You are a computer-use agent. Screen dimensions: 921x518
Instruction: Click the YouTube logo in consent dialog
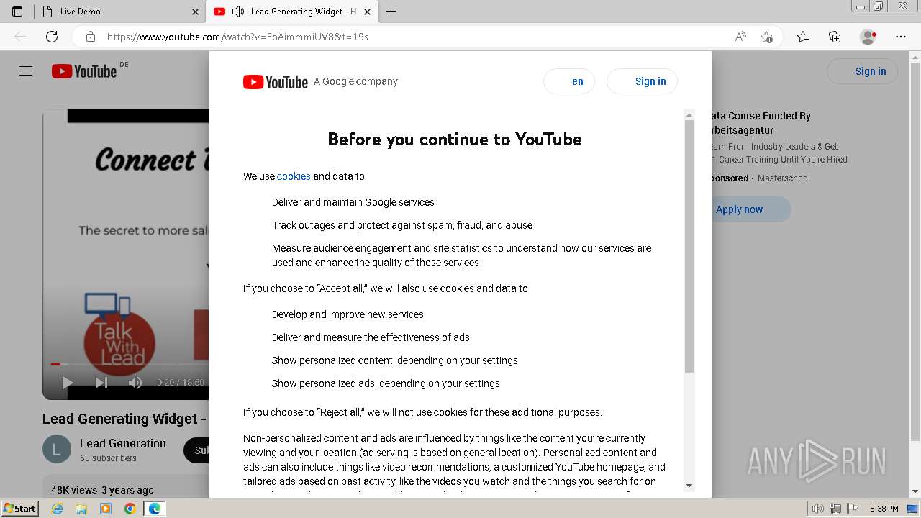(276, 82)
